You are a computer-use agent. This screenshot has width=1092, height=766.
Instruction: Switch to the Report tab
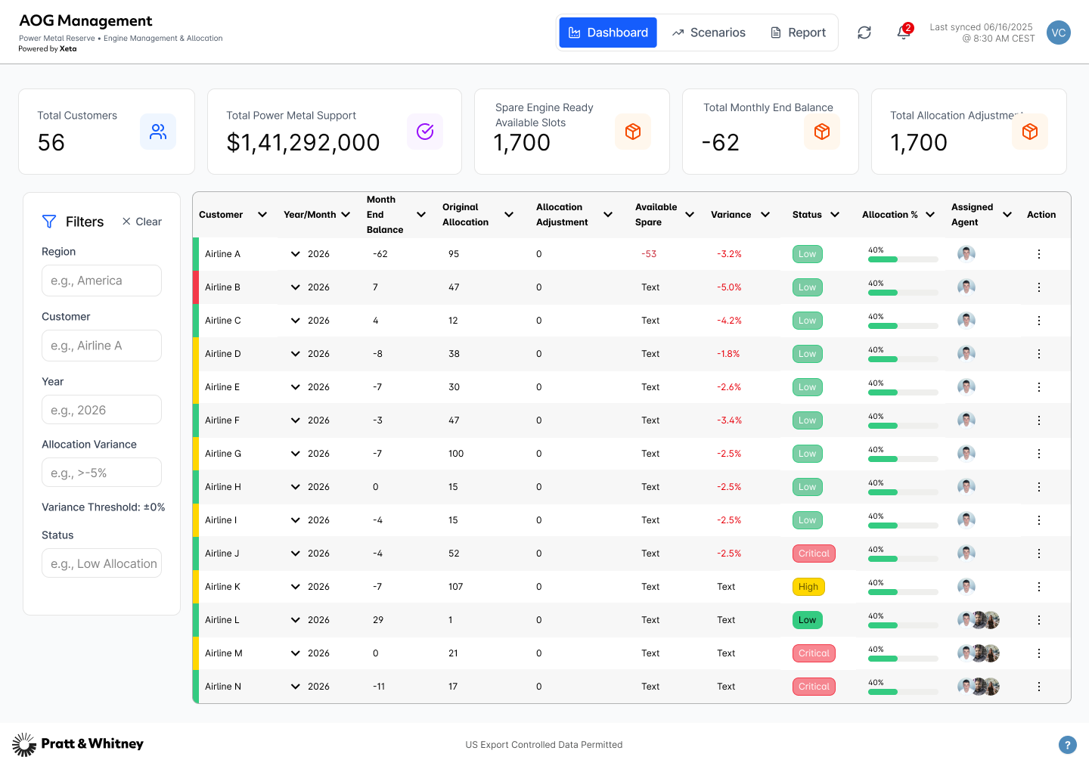coord(798,33)
